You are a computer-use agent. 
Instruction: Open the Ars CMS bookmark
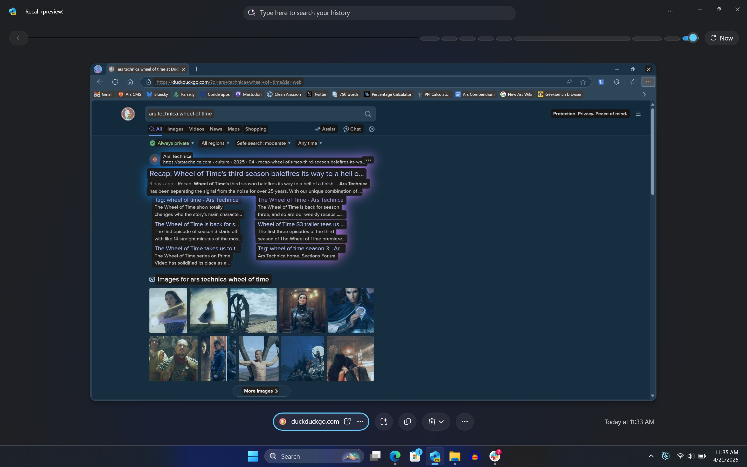(130, 94)
